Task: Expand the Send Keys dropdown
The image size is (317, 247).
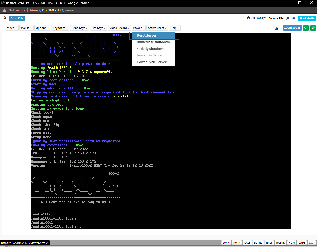Action: click(80, 28)
